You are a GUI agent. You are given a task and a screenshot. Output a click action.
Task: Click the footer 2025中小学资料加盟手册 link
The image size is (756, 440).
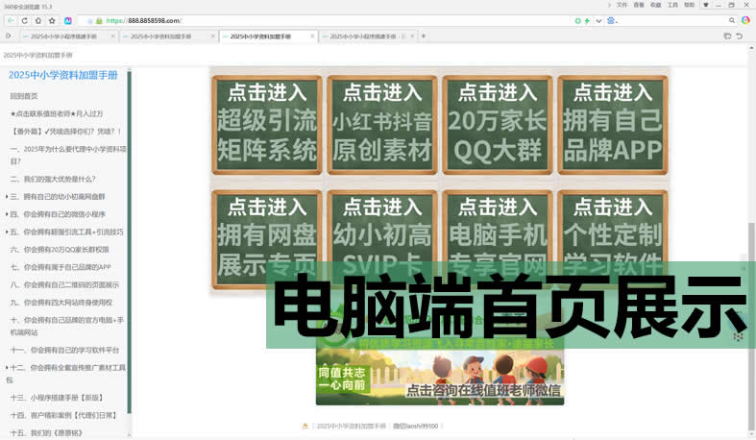351,426
